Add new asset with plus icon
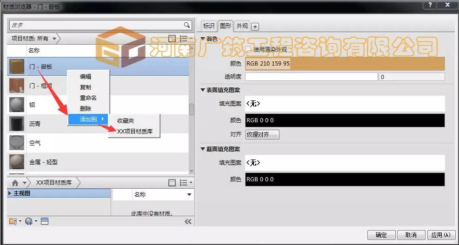The width and height of the screenshot is (459, 245). 255,26
